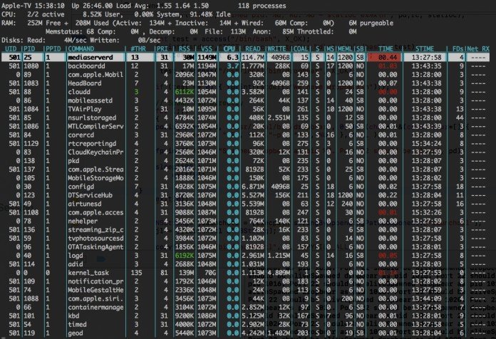Click the #THR column header
This screenshot has height=339, width=496.
138,48
